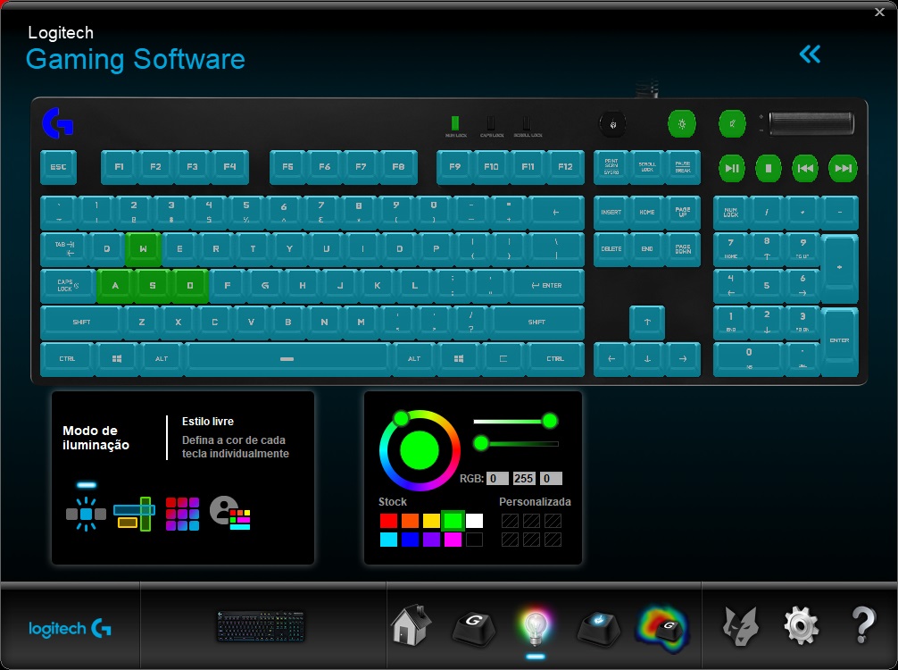Select the up arrow key in the arrow cluster
This screenshot has width=898, height=670.
tap(647, 322)
